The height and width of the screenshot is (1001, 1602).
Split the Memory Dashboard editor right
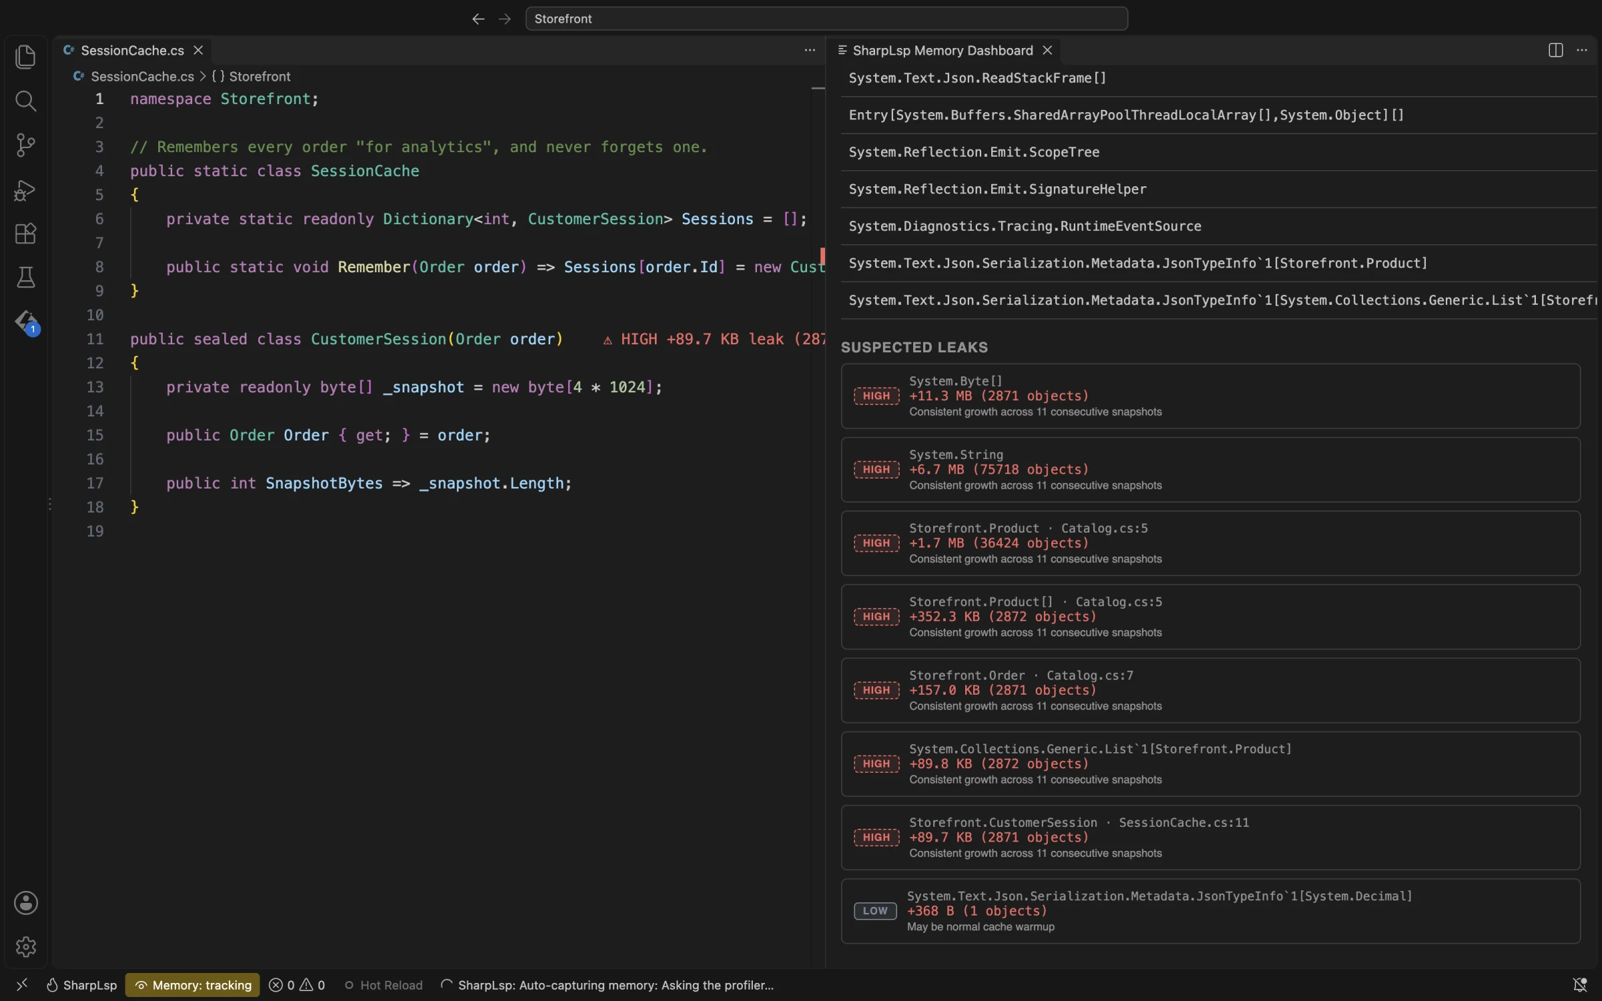coord(1555,50)
